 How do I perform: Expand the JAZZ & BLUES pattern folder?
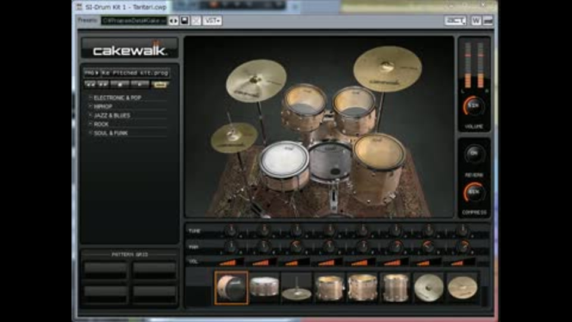point(111,115)
